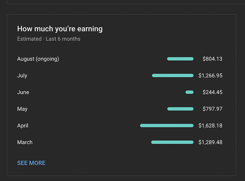Viewport: 245px width, 181px height.
Task: Select the May month label
Action: coord(22,109)
